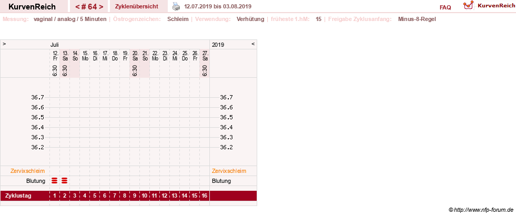Screen dimensions: 516x216
Task: Click the 6:30 time under 20. Sa
Action: click(x=135, y=70)
